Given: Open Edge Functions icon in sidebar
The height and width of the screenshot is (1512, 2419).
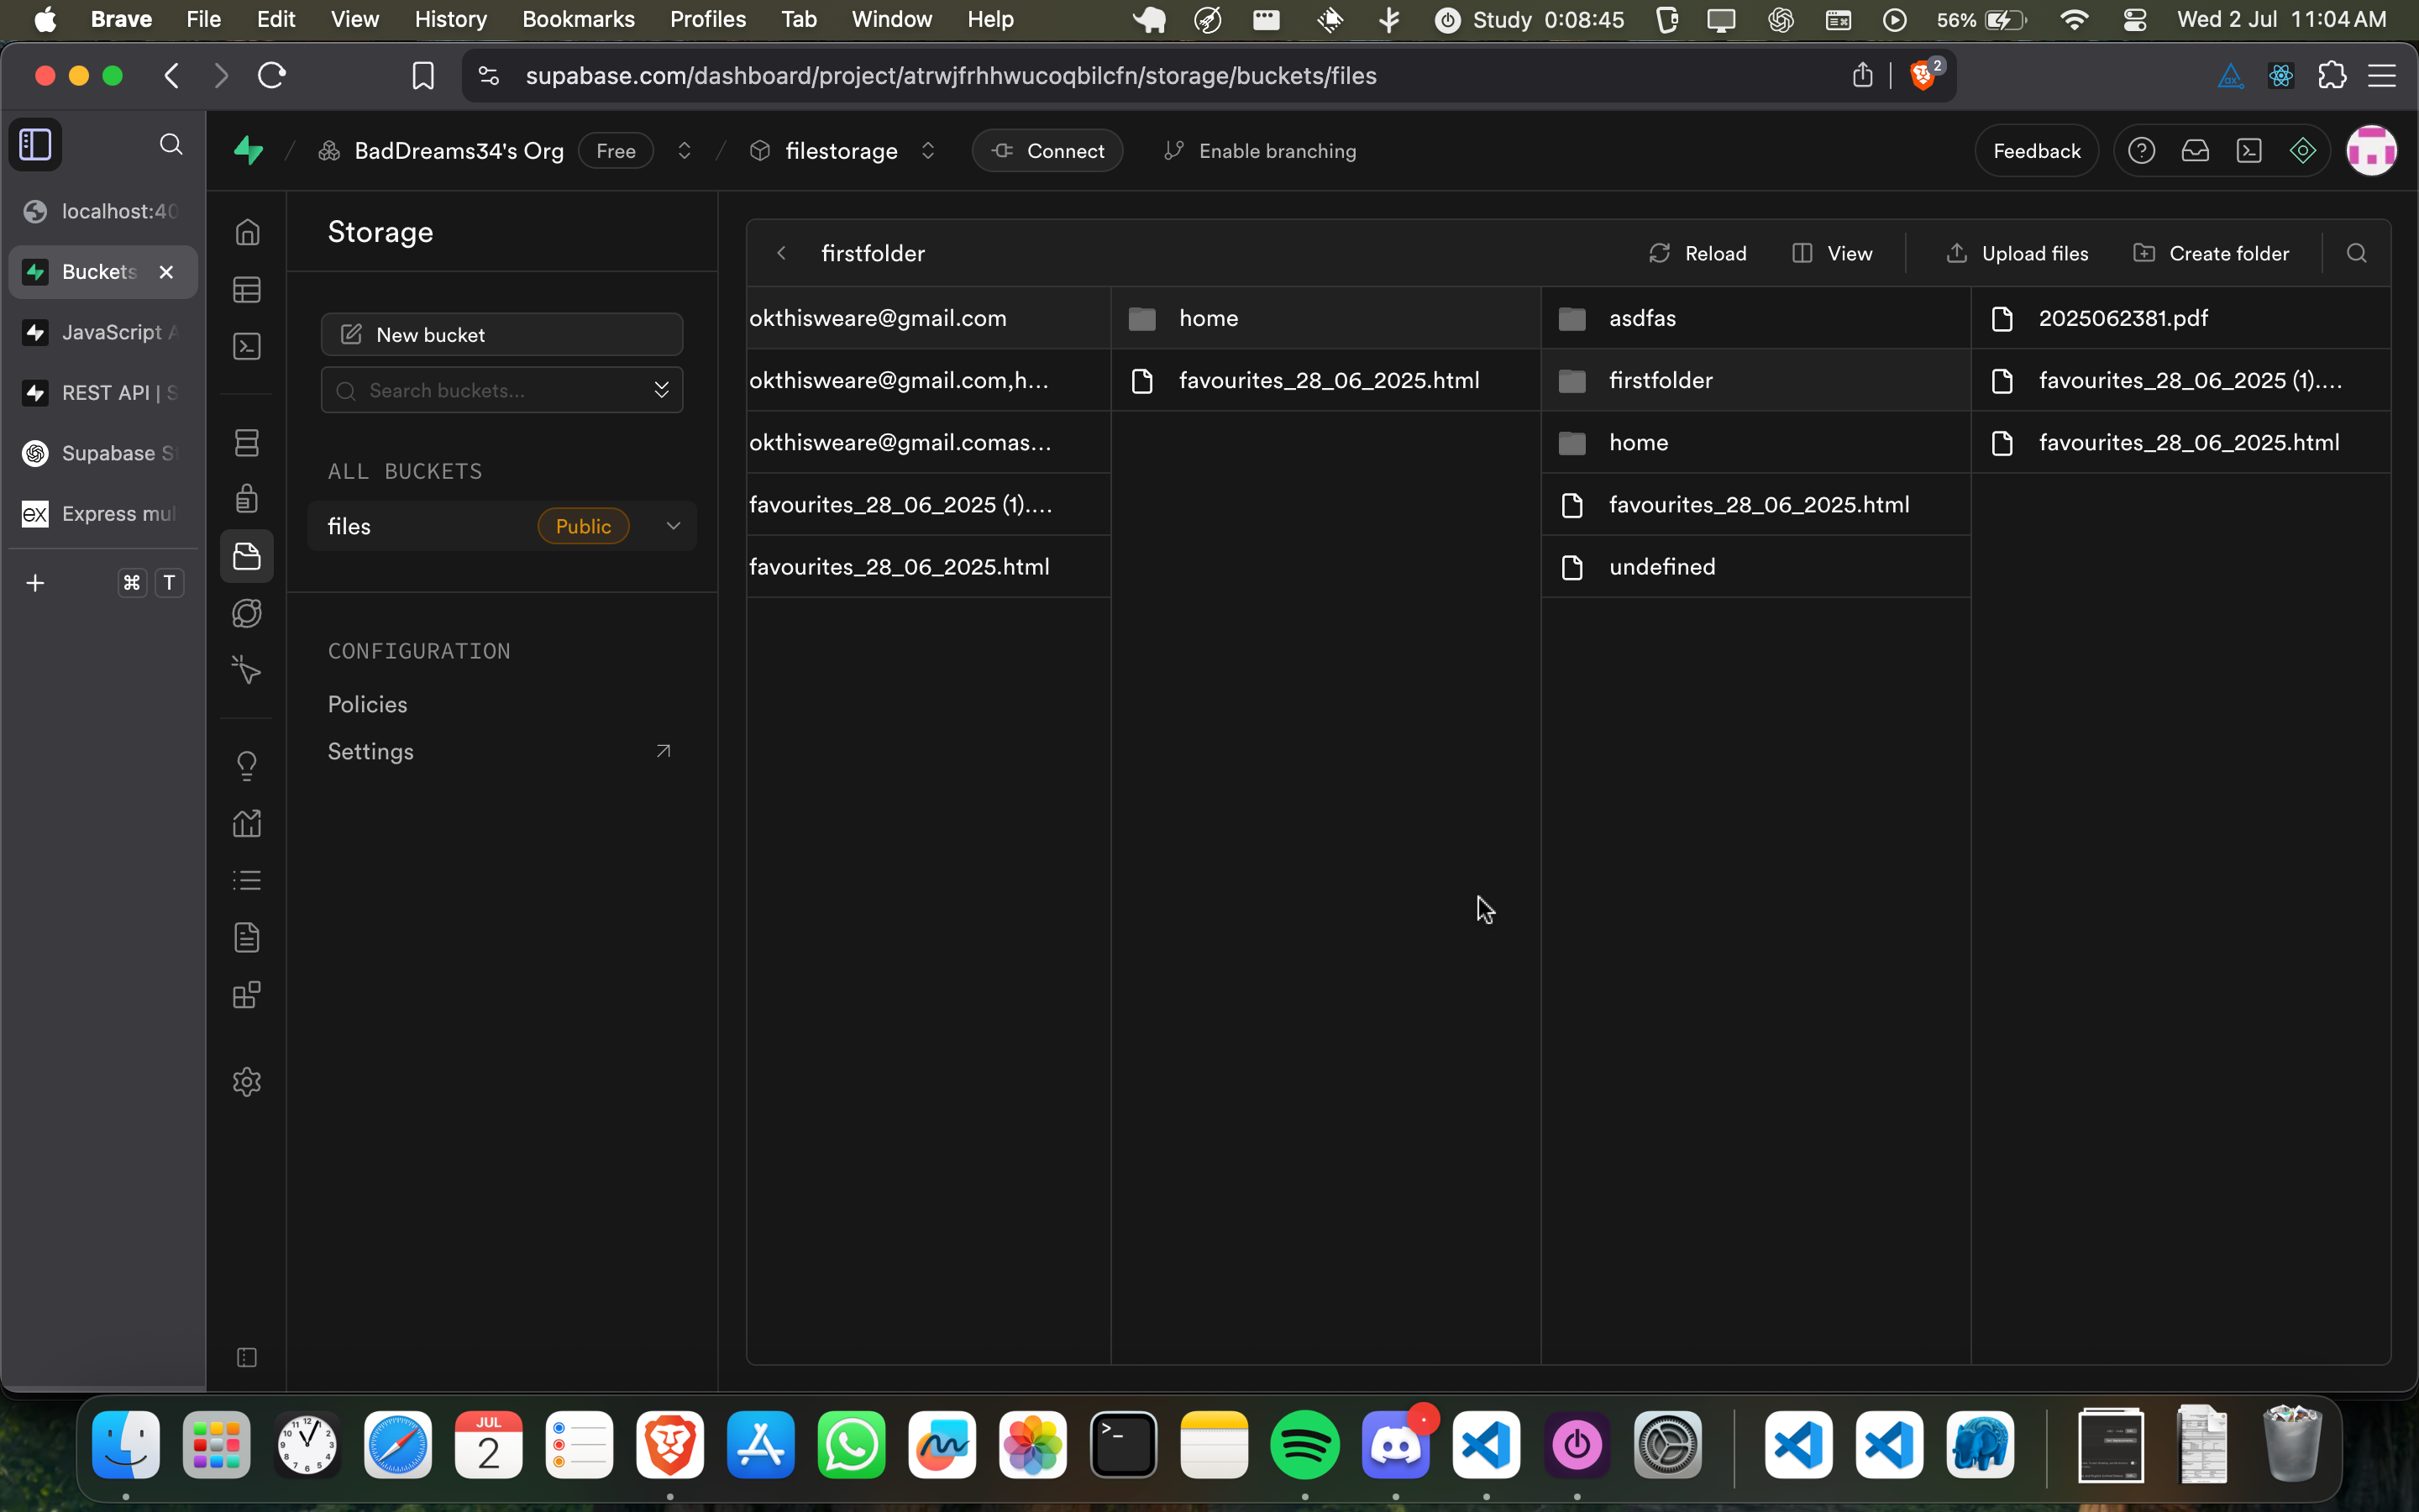Looking at the screenshot, I should [x=247, y=613].
